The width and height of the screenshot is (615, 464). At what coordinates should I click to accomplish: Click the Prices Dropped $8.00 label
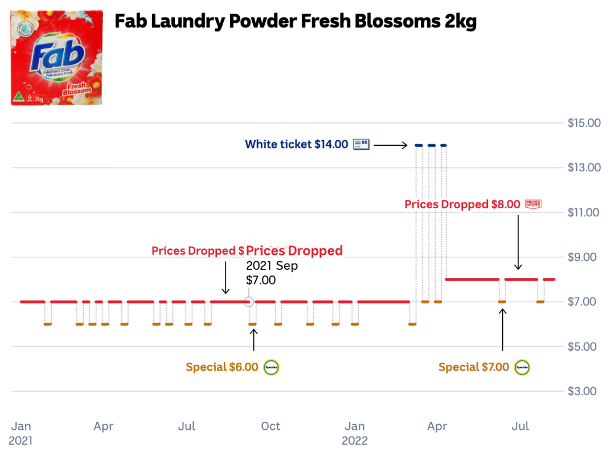click(x=462, y=204)
